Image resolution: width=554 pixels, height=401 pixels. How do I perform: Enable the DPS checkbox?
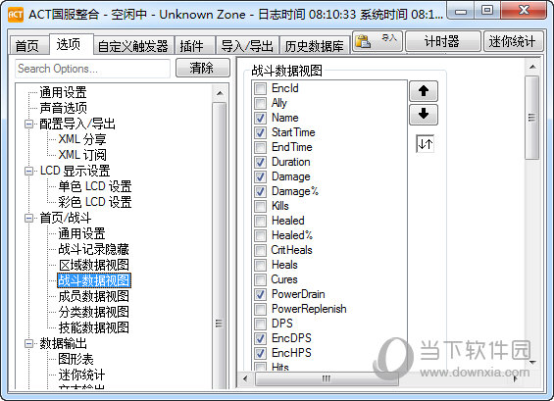click(x=260, y=324)
